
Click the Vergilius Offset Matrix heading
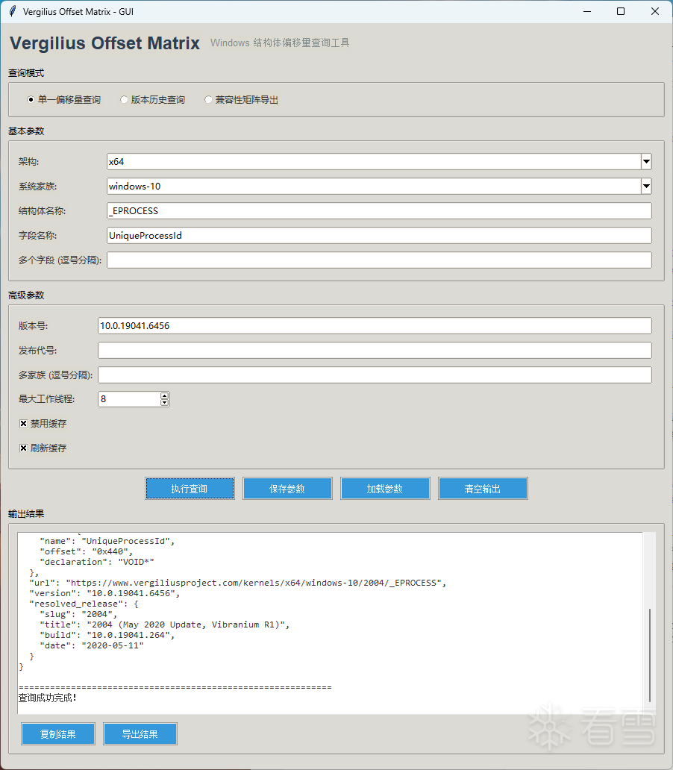(104, 43)
